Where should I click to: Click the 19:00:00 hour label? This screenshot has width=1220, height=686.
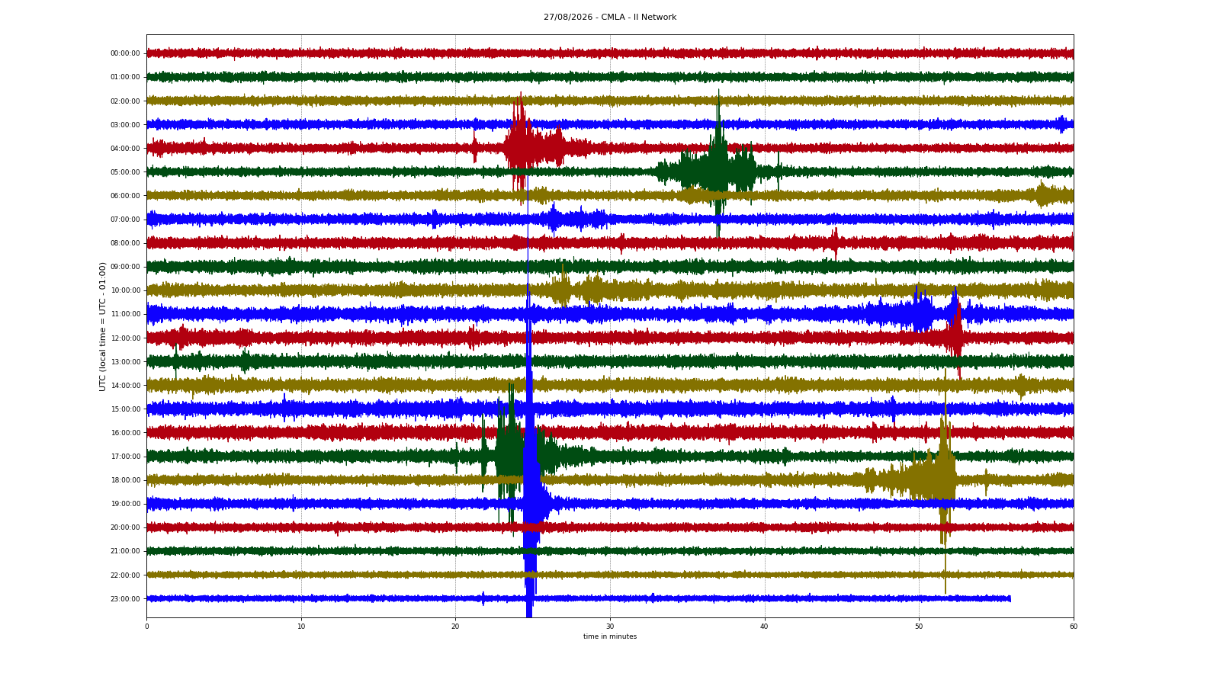coord(125,504)
